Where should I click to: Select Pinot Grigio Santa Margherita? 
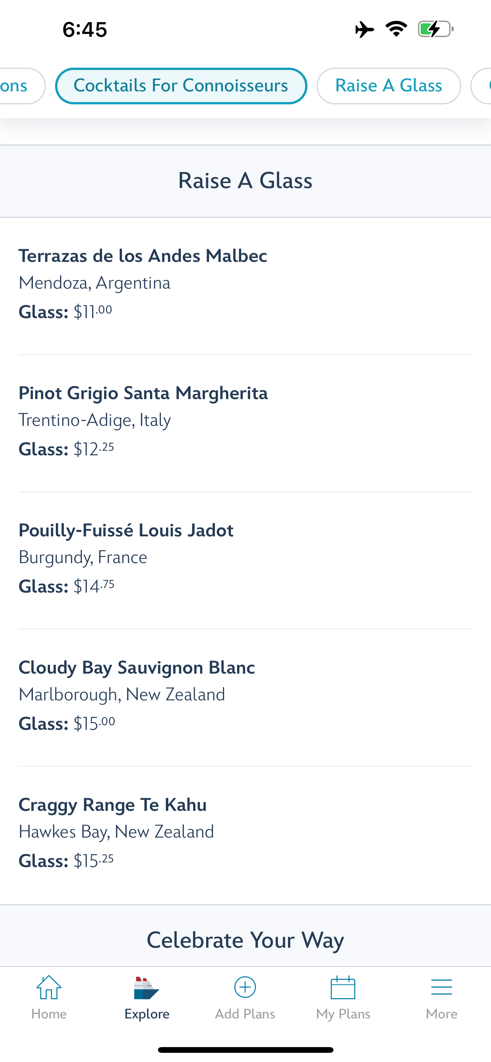coord(143,393)
